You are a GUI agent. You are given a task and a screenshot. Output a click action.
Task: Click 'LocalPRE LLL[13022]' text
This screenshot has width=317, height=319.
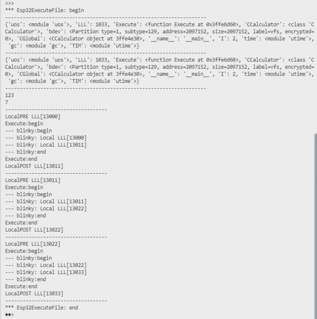tap(33, 244)
